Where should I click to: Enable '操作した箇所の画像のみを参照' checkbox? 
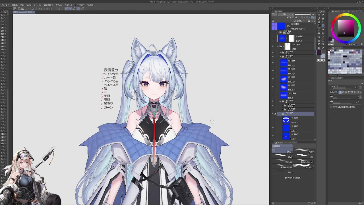click(331, 107)
